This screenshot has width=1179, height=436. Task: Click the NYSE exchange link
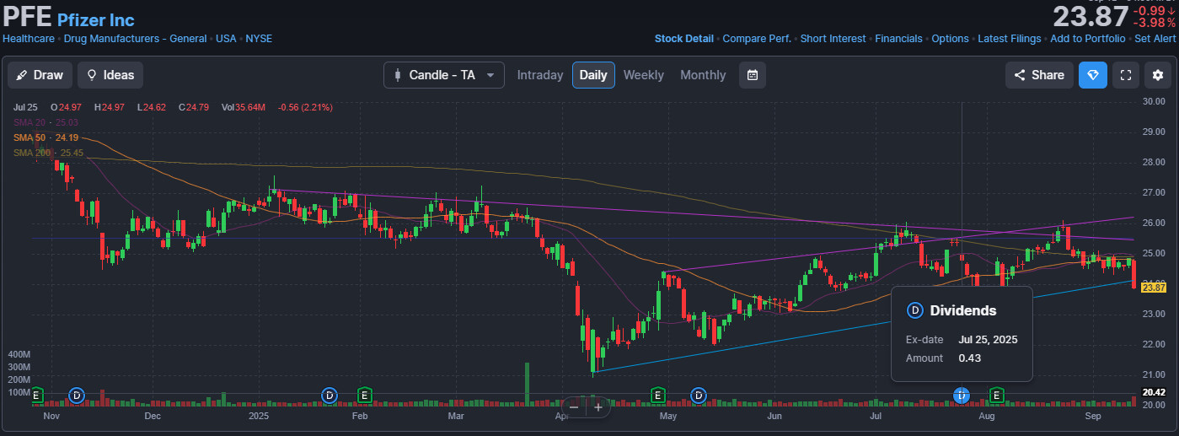pyautogui.click(x=259, y=39)
